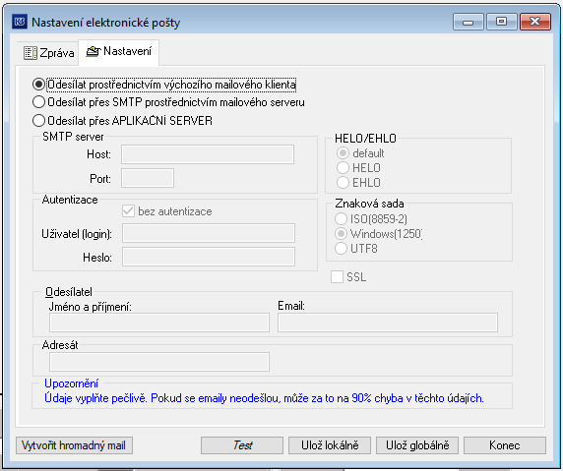
Task: Click Vytvořit hromadný mail button
Action: click(x=74, y=445)
